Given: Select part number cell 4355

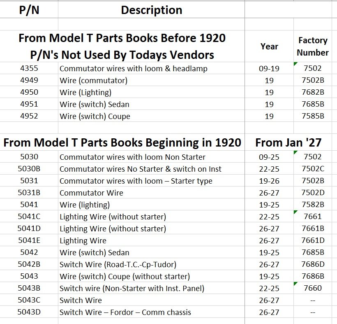Looking at the screenshot, I should [29, 68].
